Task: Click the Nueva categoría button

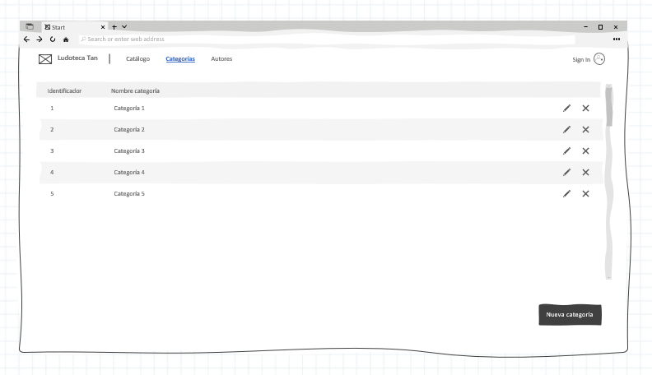Action: (x=570, y=314)
